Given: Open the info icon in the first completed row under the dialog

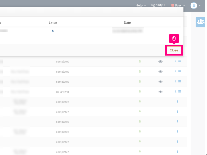Looking at the screenshot, I should [176, 61].
